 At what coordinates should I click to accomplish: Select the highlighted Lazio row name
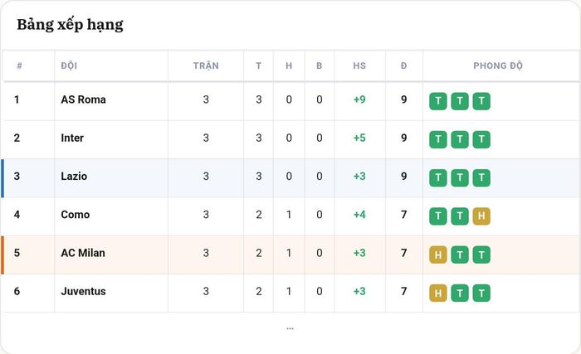click(74, 177)
